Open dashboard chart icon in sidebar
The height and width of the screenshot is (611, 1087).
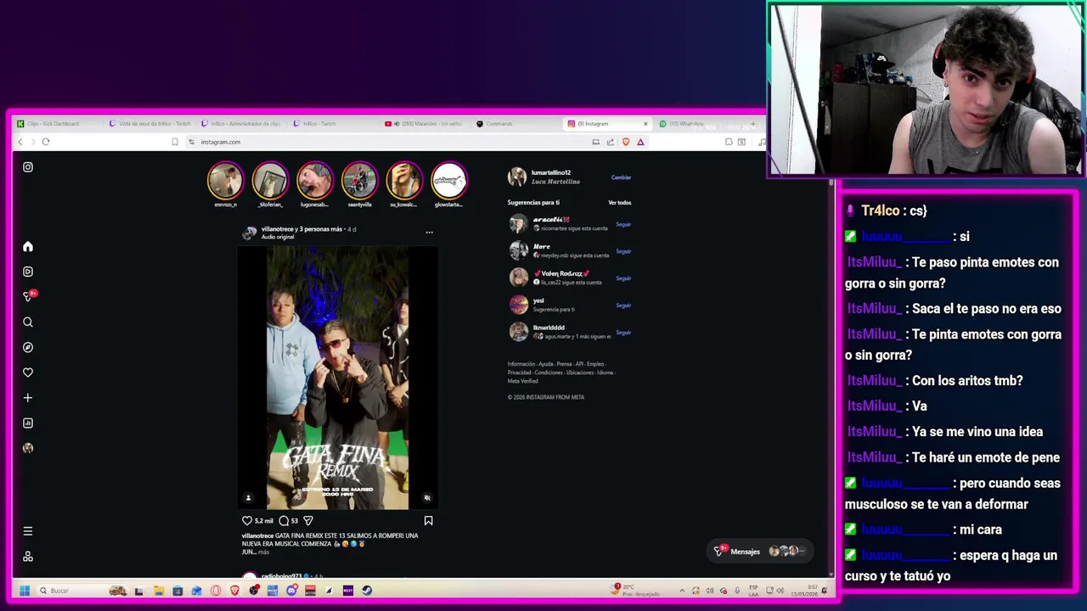[x=28, y=423]
